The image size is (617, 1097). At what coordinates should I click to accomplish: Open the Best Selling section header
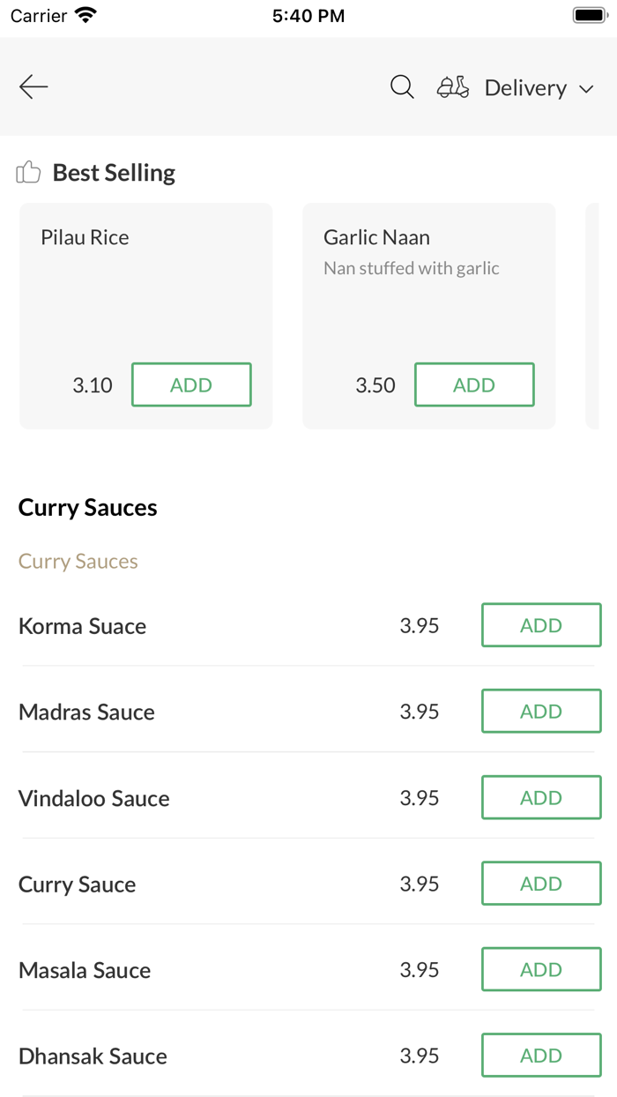pos(113,172)
